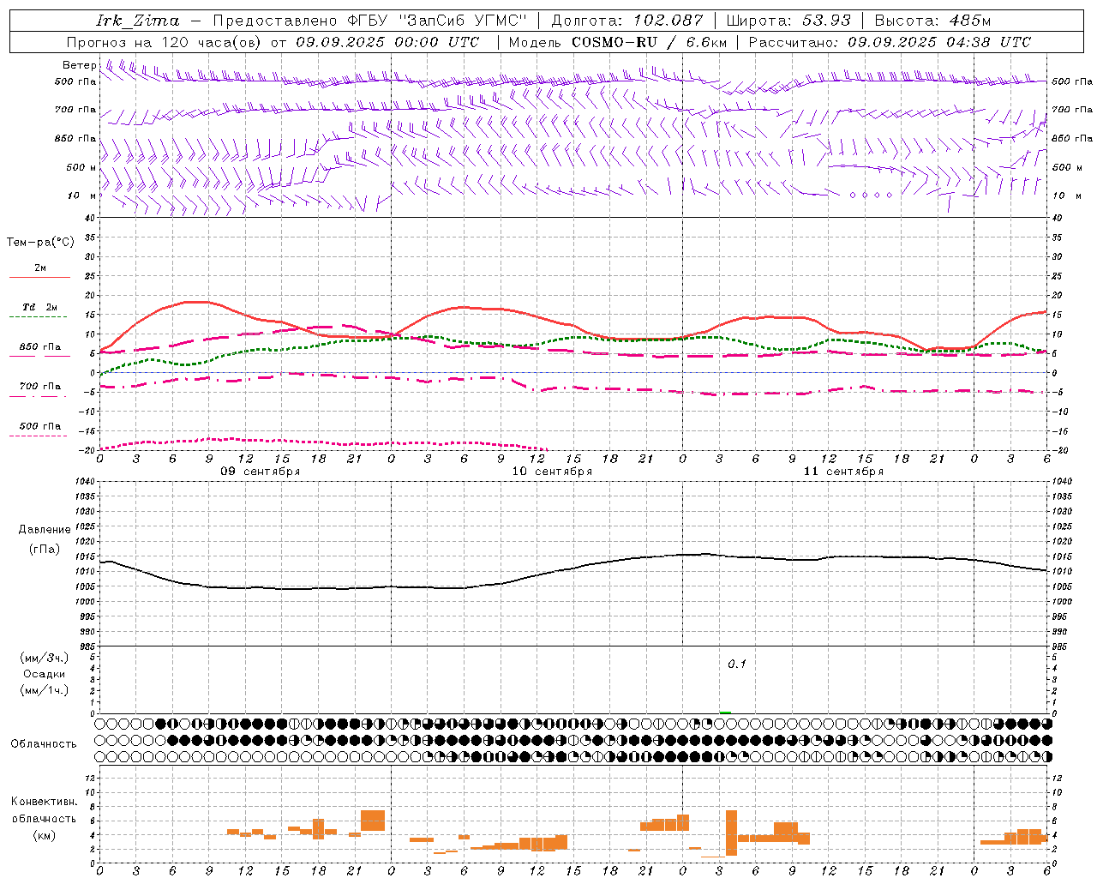Screen dimensions: 1097x878
Task: Click the black sea-level pressure curve
Action: coord(572,568)
